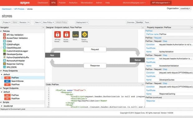Click the RemoveAuthHeader policy icon
The image size is (193, 118).
[x=4, y=61]
